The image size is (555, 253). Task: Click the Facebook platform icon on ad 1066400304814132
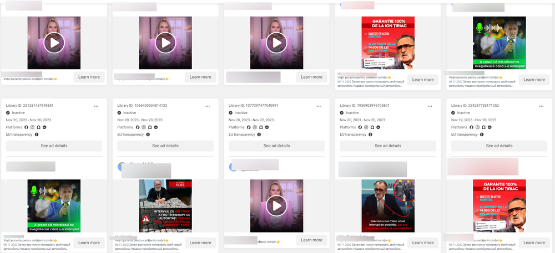(x=137, y=127)
